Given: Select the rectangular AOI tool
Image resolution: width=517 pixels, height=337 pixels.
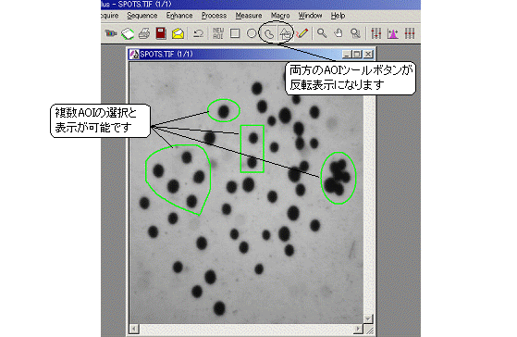Looking at the screenshot, I should pyautogui.click(x=235, y=33).
